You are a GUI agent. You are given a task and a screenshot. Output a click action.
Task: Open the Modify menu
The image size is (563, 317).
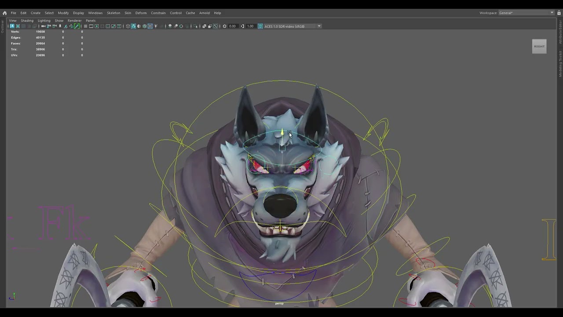(x=63, y=13)
